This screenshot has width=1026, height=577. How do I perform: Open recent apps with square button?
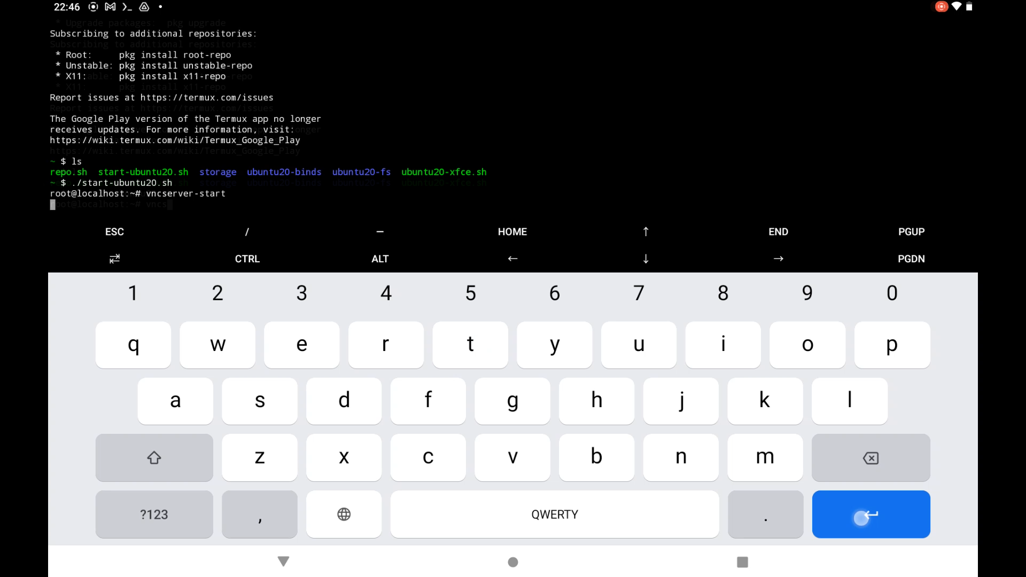[x=742, y=562]
